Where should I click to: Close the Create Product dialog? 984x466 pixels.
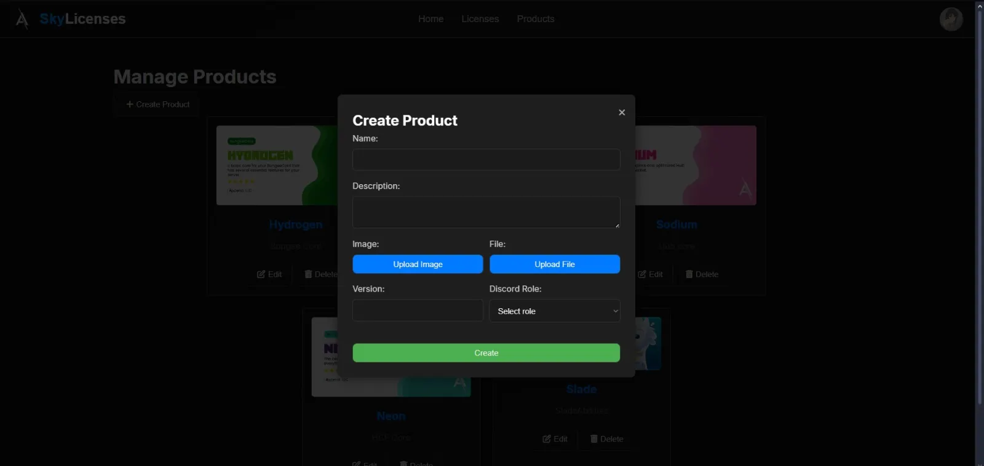click(x=622, y=112)
